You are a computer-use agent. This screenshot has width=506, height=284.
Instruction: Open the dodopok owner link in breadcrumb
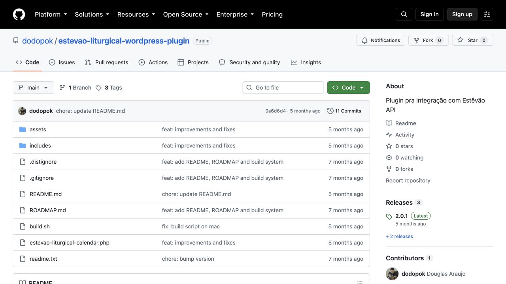[x=38, y=41]
